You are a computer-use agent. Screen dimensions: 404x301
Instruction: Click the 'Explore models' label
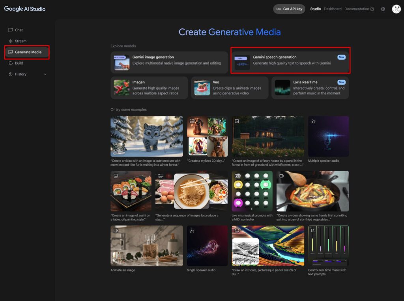(123, 46)
